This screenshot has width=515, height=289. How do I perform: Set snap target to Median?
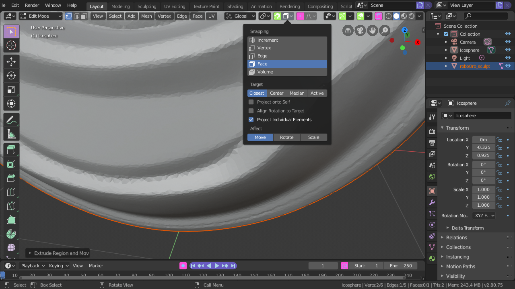297,93
